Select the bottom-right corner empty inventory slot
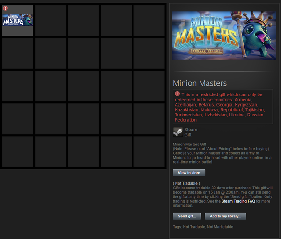Image resolution: width=281 pixels, height=239 pixels. [149, 152]
